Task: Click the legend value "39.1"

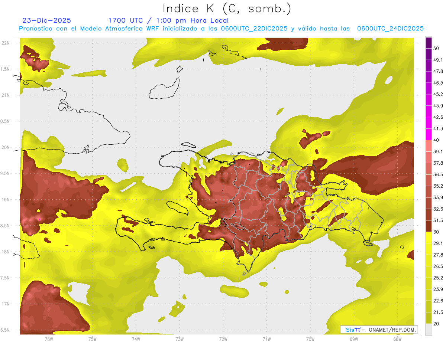Action: [x=439, y=151]
